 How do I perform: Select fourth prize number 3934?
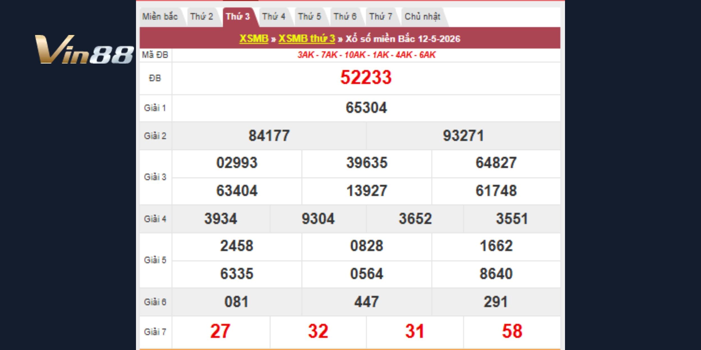click(221, 219)
